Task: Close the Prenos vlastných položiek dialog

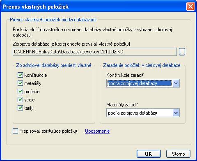Action: 190,7
